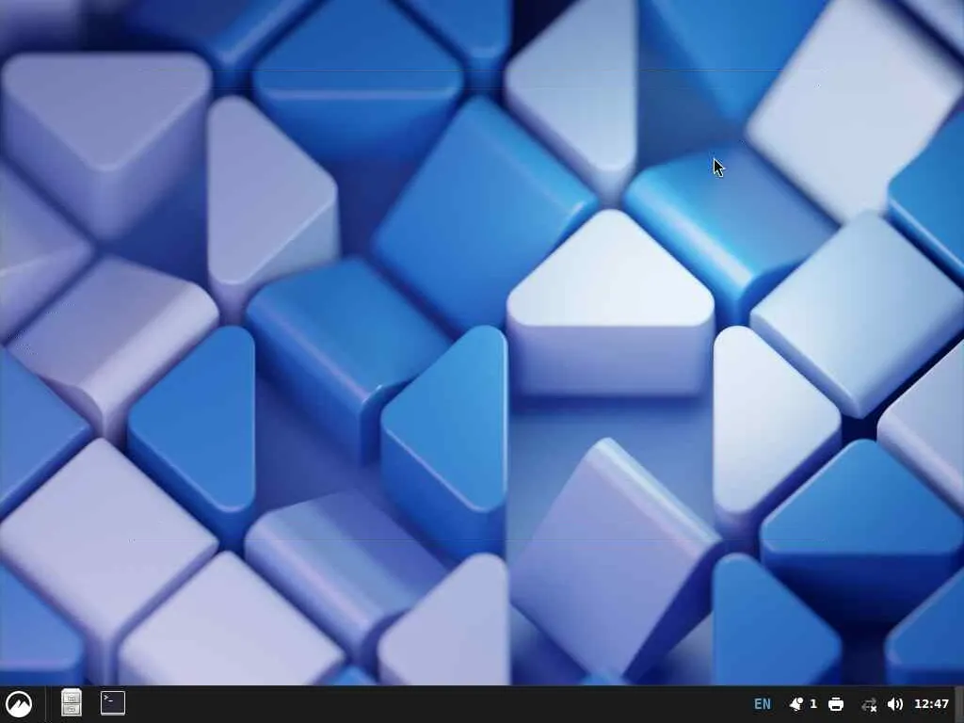Open the notifications bell showing 1

click(803, 704)
